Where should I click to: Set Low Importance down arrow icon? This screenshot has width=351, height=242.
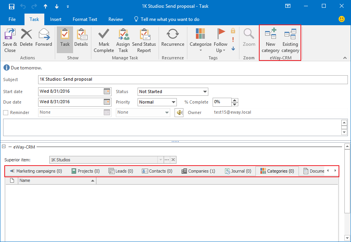coord(233,48)
